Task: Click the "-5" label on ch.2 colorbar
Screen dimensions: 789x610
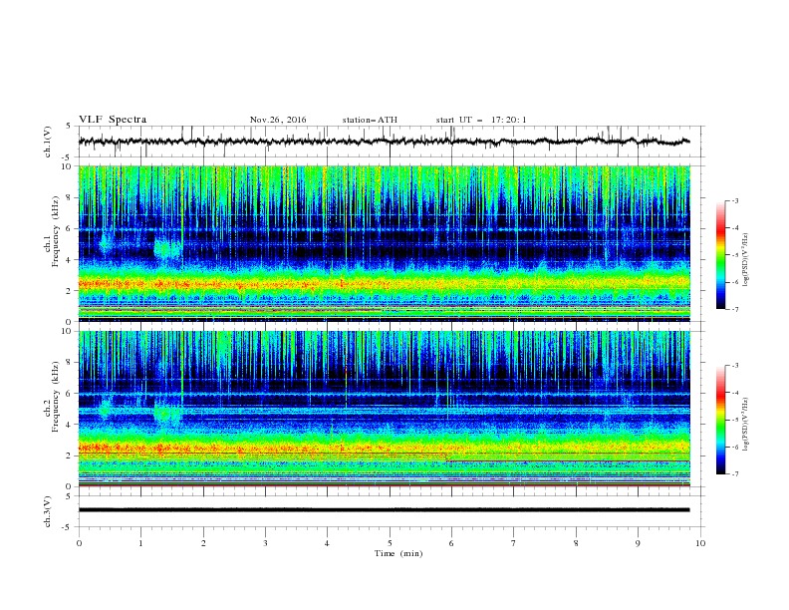Action: 734,420
